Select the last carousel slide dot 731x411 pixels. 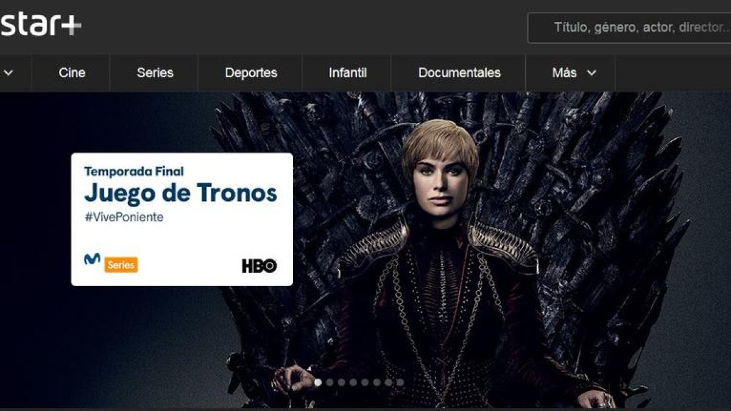(x=400, y=382)
